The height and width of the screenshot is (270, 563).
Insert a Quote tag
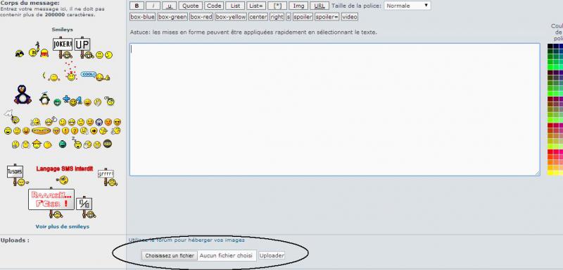click(190, 6)
